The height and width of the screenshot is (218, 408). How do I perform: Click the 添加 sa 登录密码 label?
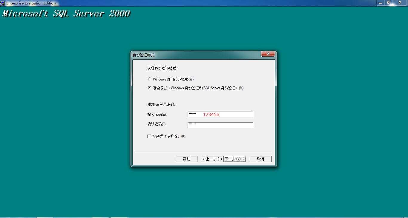[161, 104]
